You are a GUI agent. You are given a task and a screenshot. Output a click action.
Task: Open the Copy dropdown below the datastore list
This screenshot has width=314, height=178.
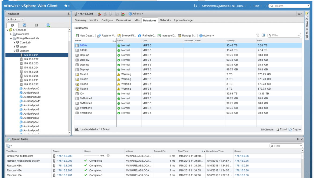pyautogui.click(x=295, y=130)
